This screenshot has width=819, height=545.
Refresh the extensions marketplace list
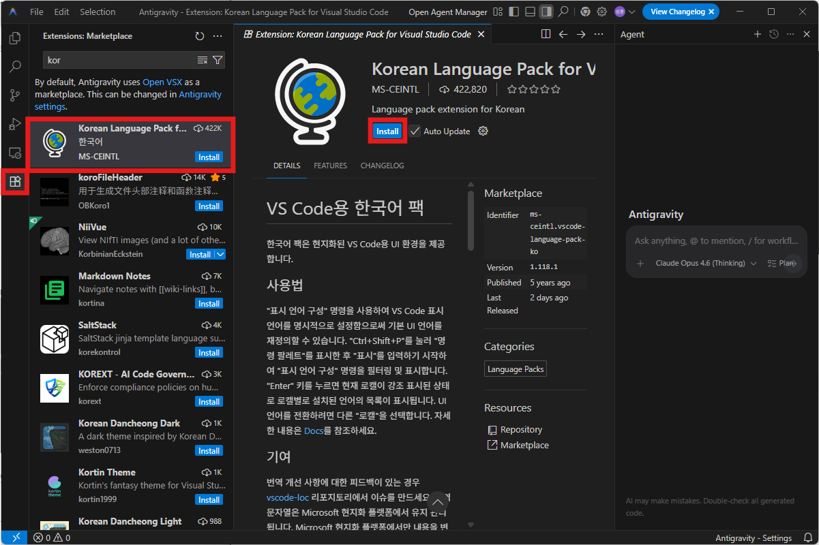pos(200,36)
